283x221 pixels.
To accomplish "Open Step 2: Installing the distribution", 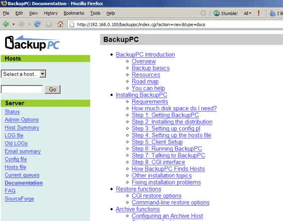I will [172, 122].
